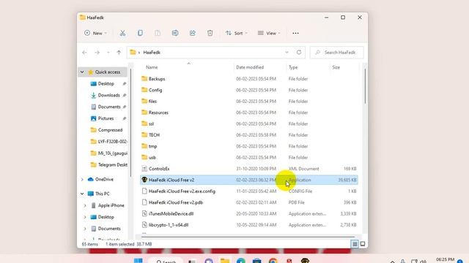Sort by the Type column header
This screenshot has width=469, height=263.
(x=293, y=67)
